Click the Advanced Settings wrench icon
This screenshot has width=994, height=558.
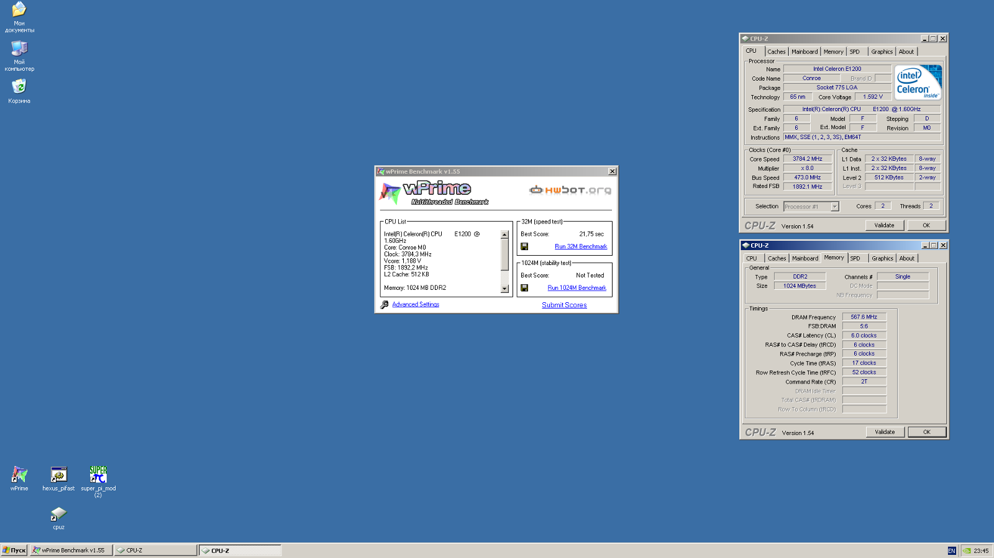pos(385,305)
